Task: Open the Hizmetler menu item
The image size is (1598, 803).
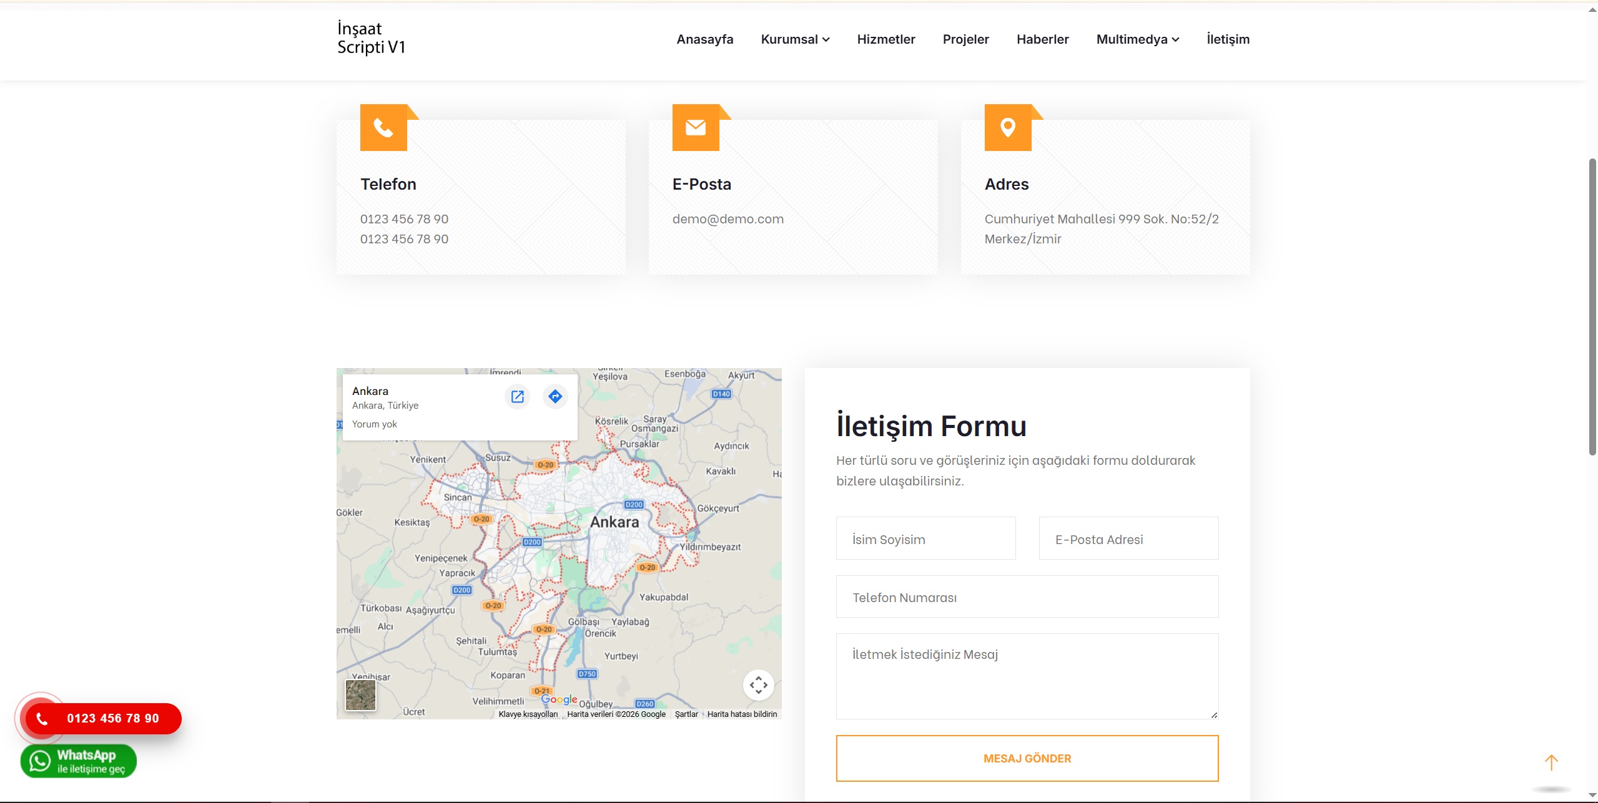Action: pos(885,39)
